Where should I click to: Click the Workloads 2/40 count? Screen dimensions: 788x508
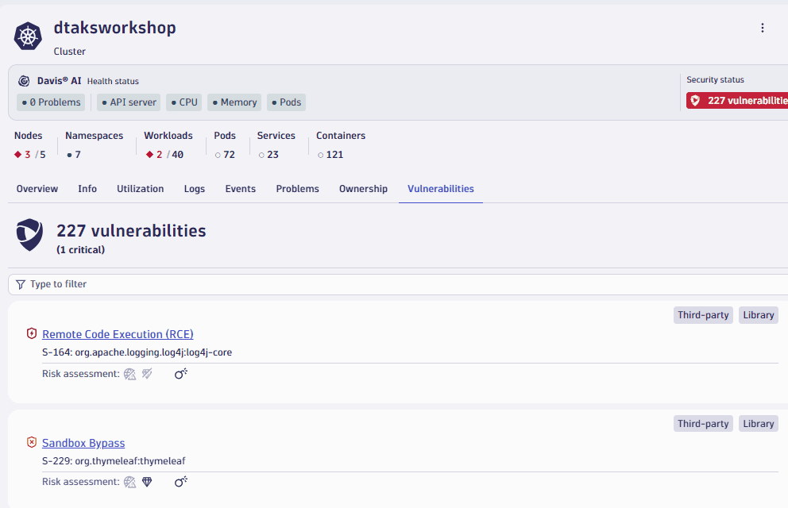pos(165,155)
